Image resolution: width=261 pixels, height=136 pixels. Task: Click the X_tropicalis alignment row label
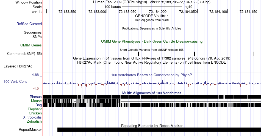point(32,117)
